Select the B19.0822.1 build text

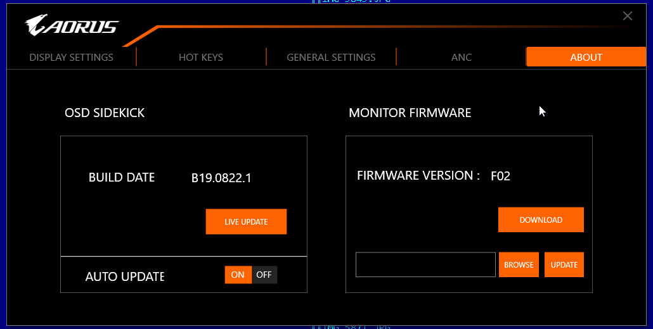(x=221, y=178)
